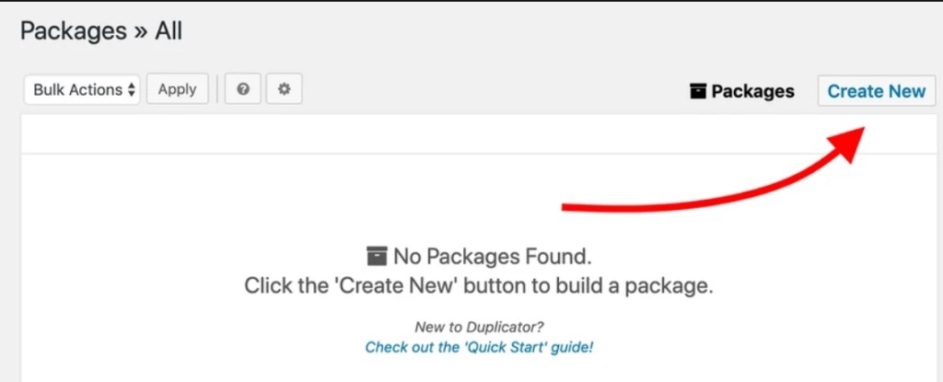Screen dimensions: 943x382
Task: Open the Bulk Actions dropdown
Action: tap(82, 89)
